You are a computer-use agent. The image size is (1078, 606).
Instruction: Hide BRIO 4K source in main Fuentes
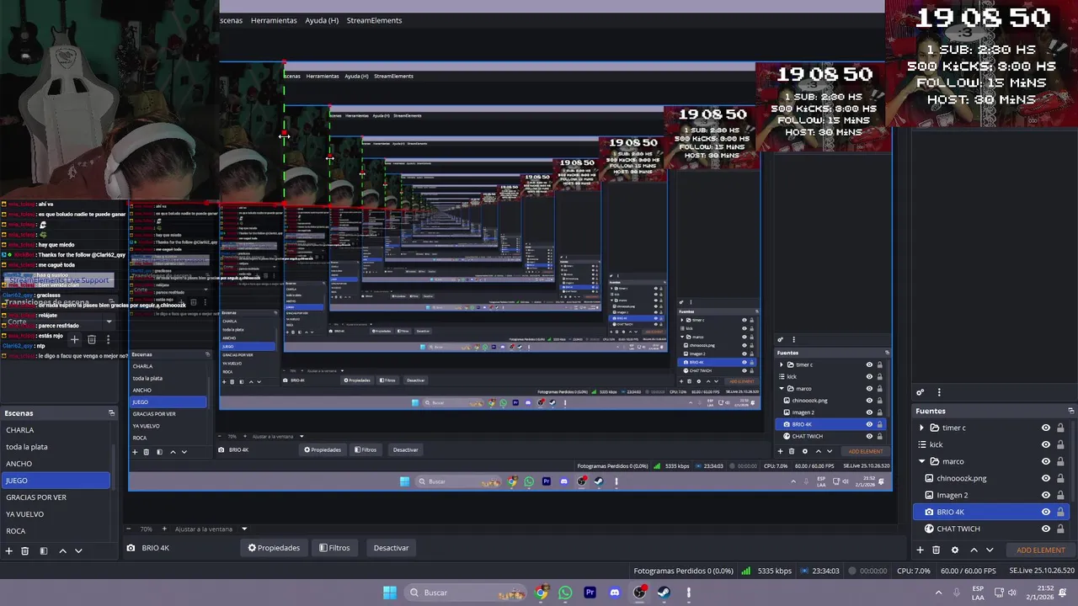[x=1046, y=512]
